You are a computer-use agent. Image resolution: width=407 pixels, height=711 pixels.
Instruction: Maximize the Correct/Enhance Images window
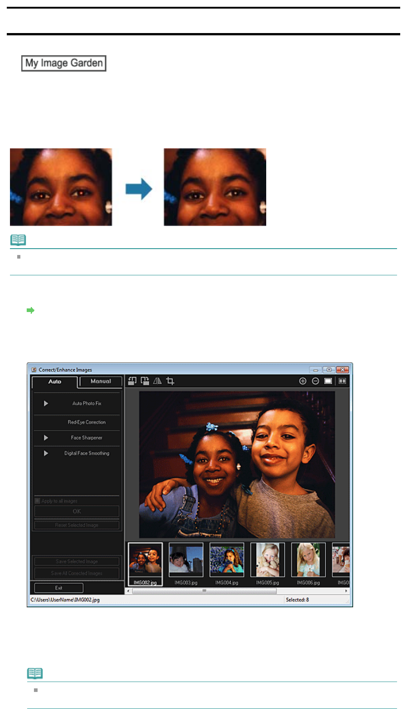(x=329, y=370)
